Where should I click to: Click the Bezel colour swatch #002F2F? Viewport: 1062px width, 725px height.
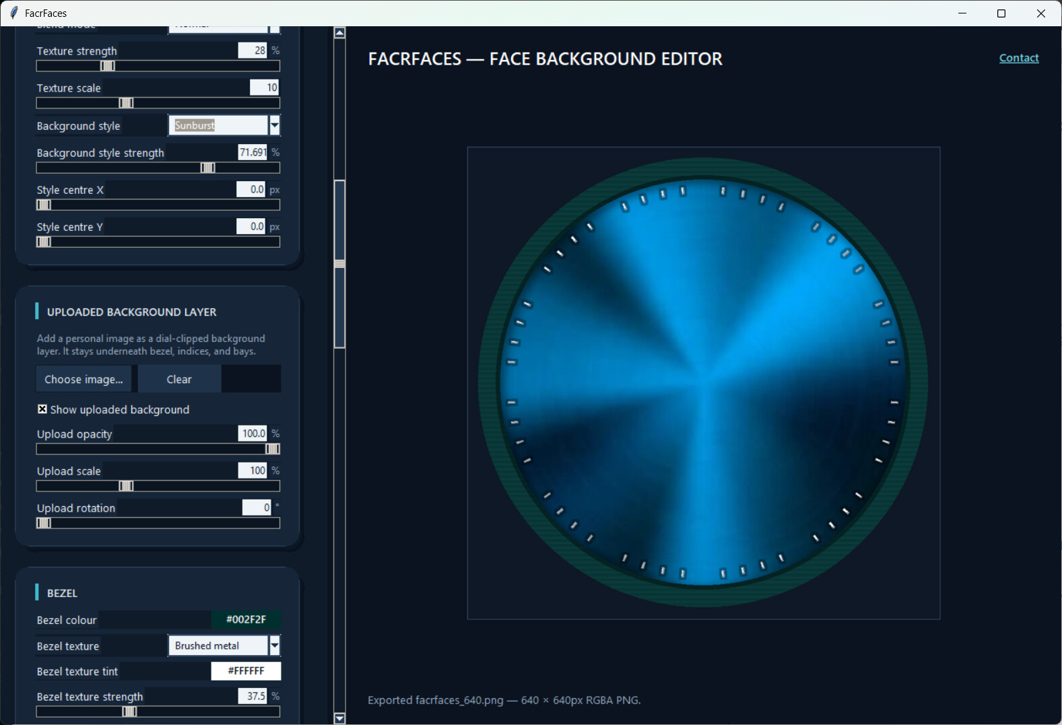click(x=246, y=619)
